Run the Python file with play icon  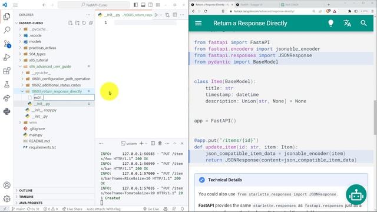click(156, 15)
